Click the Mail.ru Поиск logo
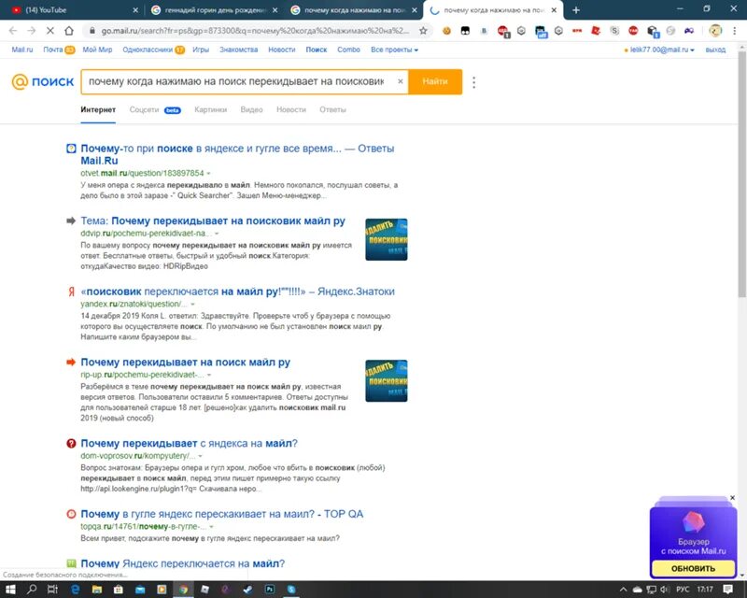Image resolution: width=747 pixels, height=598 pixels. pyautogui.click(x=42, y=81)
